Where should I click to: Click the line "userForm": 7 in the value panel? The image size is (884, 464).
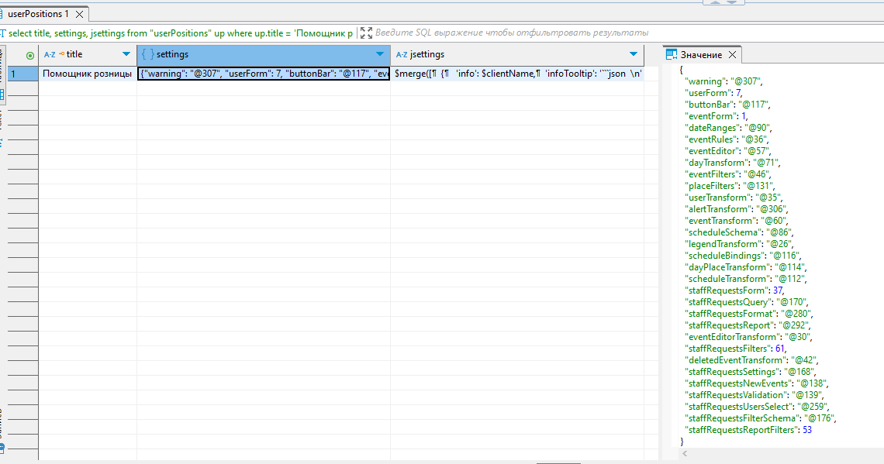click(x=713, y=93)
